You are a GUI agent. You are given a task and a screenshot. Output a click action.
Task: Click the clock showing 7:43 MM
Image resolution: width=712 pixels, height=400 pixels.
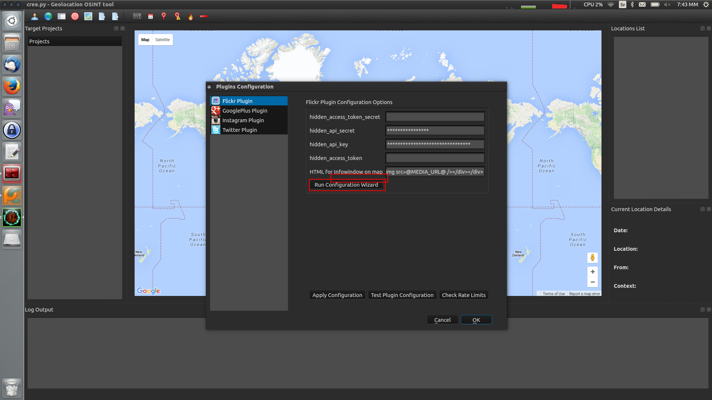688,4
